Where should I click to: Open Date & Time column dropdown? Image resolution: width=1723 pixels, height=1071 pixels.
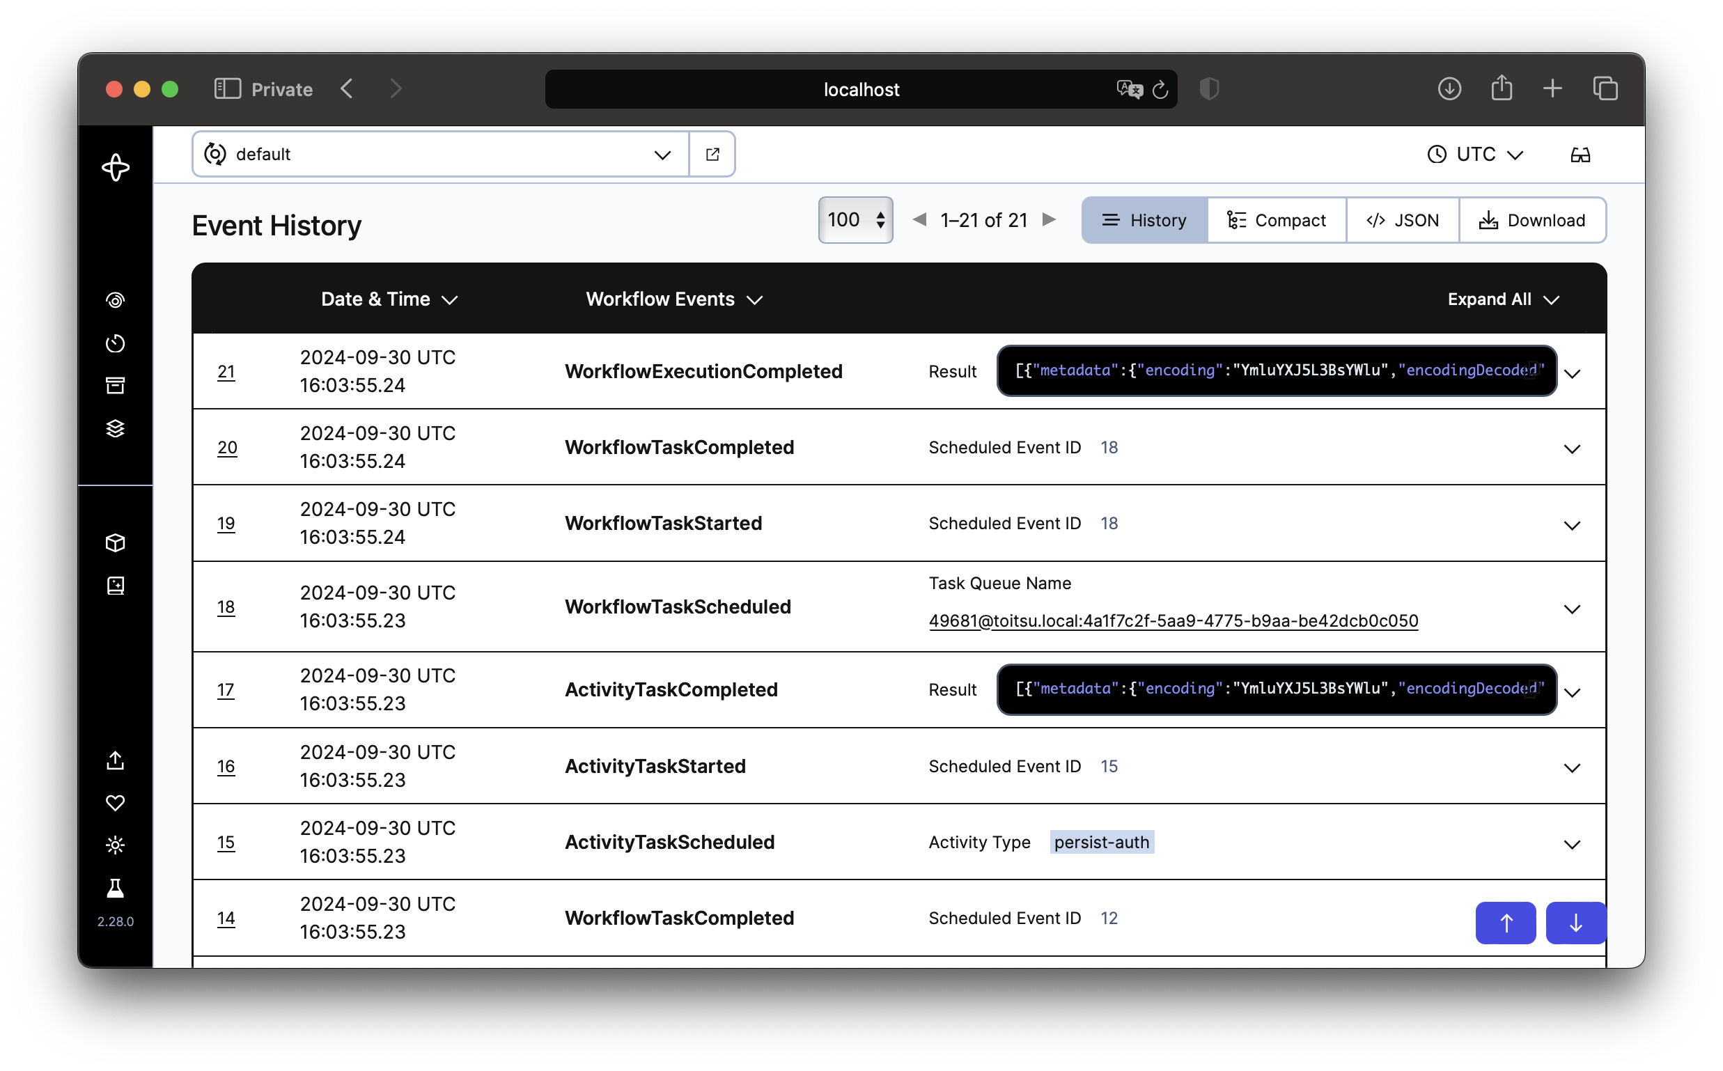391,300
